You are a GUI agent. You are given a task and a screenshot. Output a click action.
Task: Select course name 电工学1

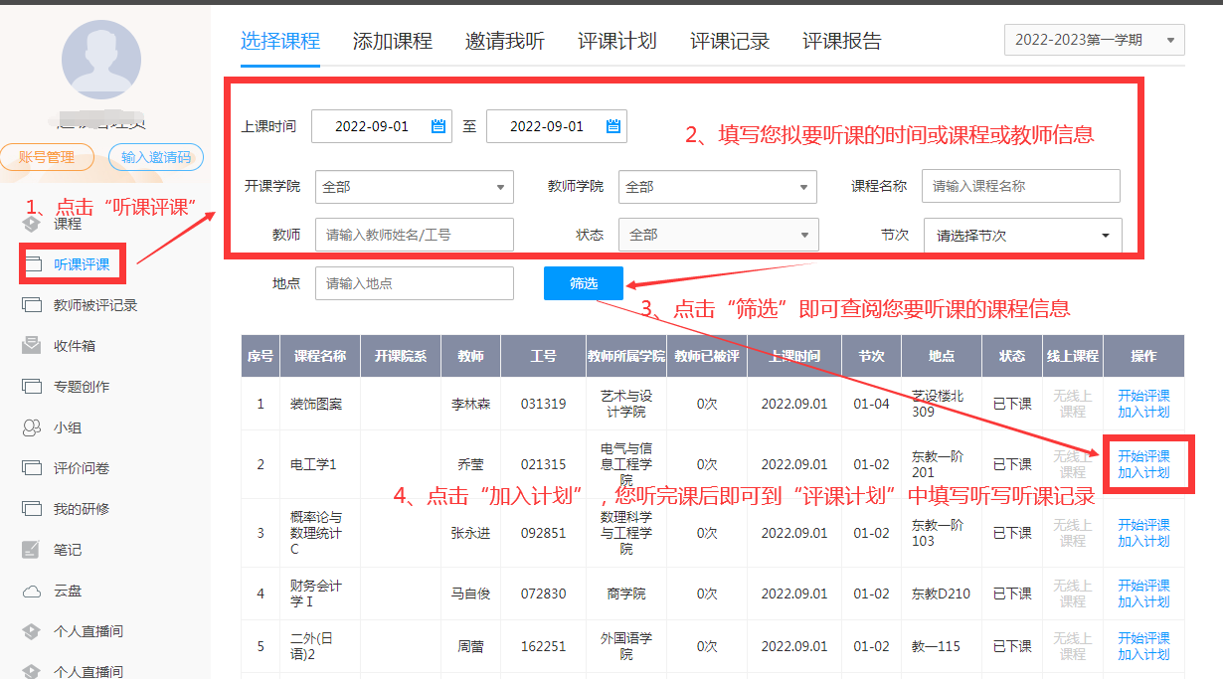pyautogui.click(x=313, y=464)
